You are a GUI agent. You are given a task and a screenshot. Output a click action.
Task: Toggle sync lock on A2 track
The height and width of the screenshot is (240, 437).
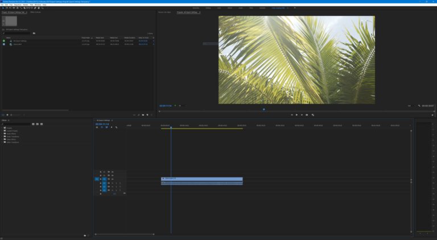tap(109, 187)
